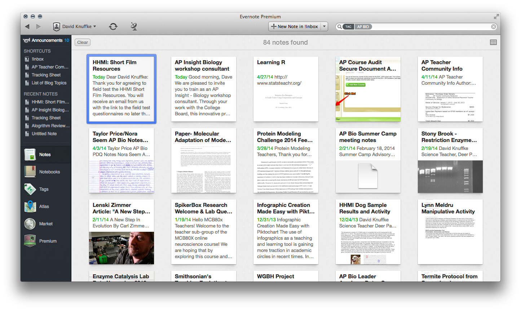Click the Clear button
The height and width of the screenshot is (310, 521).
83,42
